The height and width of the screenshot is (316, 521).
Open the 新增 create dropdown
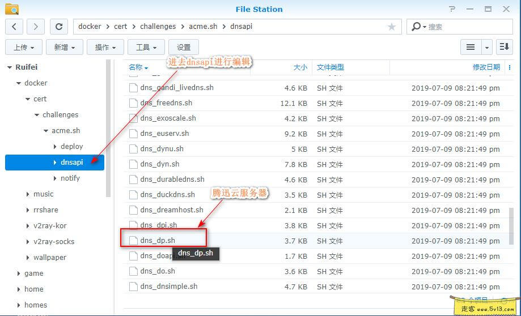[65, 48]
